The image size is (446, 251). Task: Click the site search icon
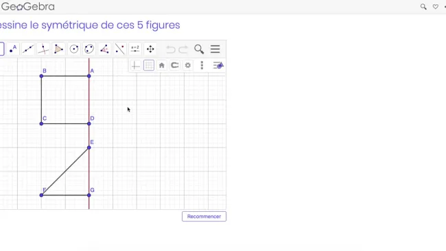click(x=423, y=7)
